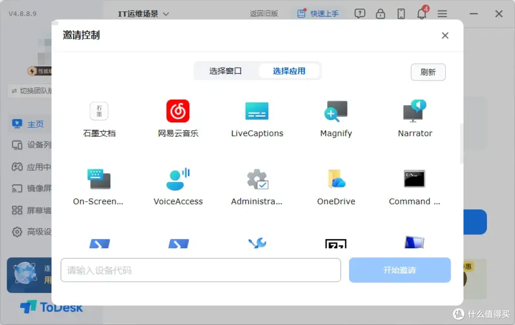
Task: Click the gamepad icon for 应用中心
Action: click(17, 167)
